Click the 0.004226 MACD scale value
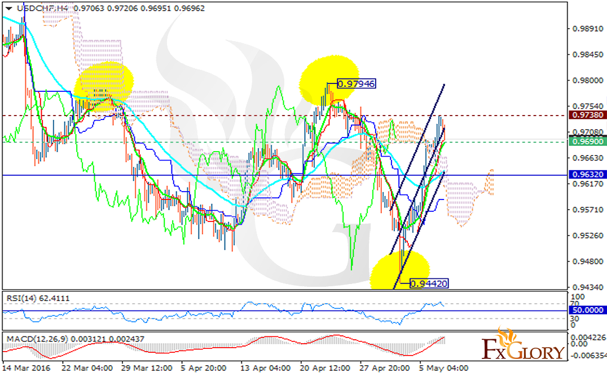The height and width of the screenshot is (377, 607). pyautogui.click(x=588, y=337)
